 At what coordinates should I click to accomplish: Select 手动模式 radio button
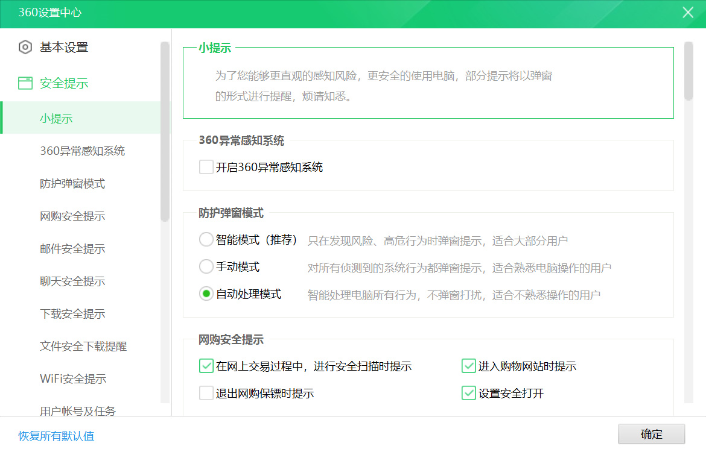click(x=206, y=266)
